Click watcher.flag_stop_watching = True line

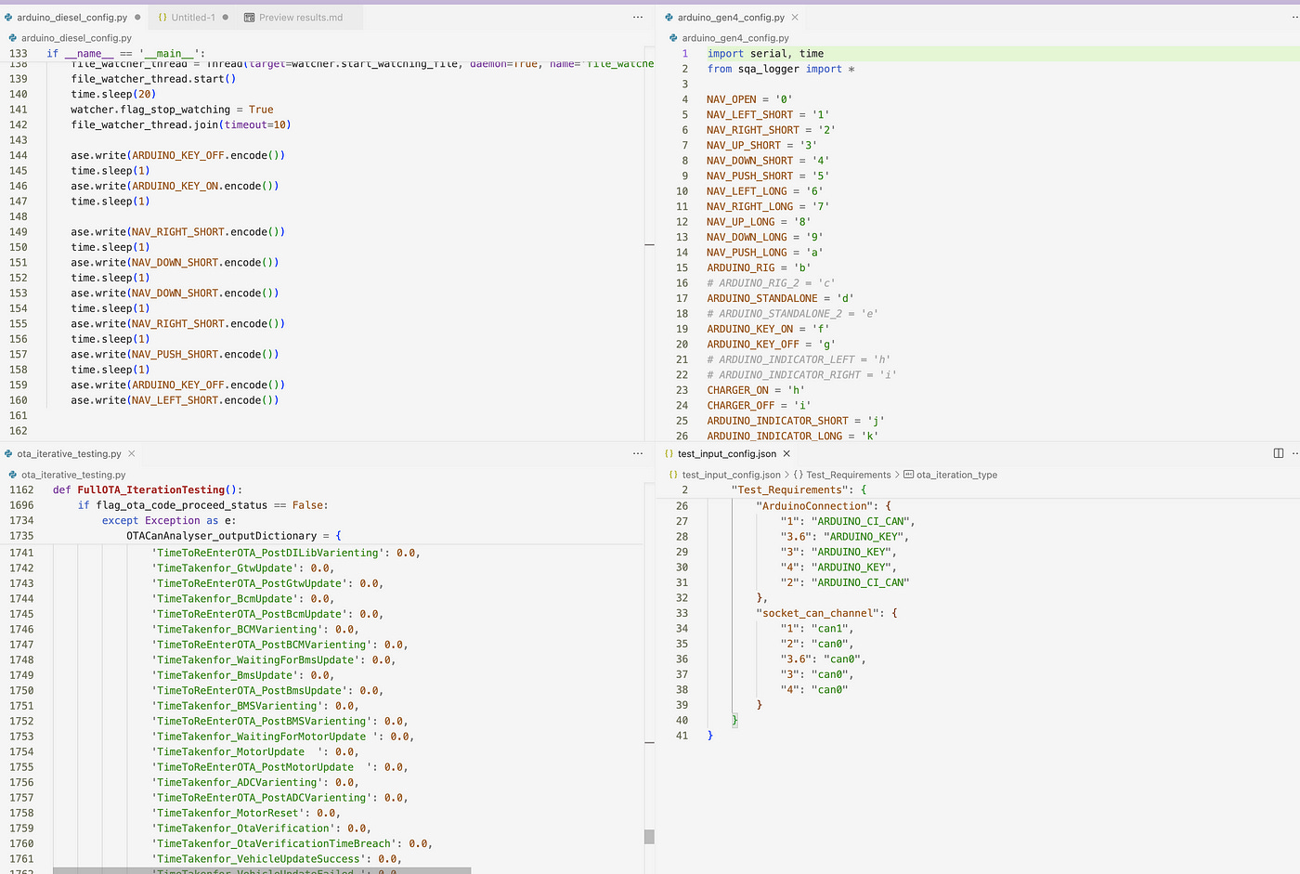coord(172,110)
